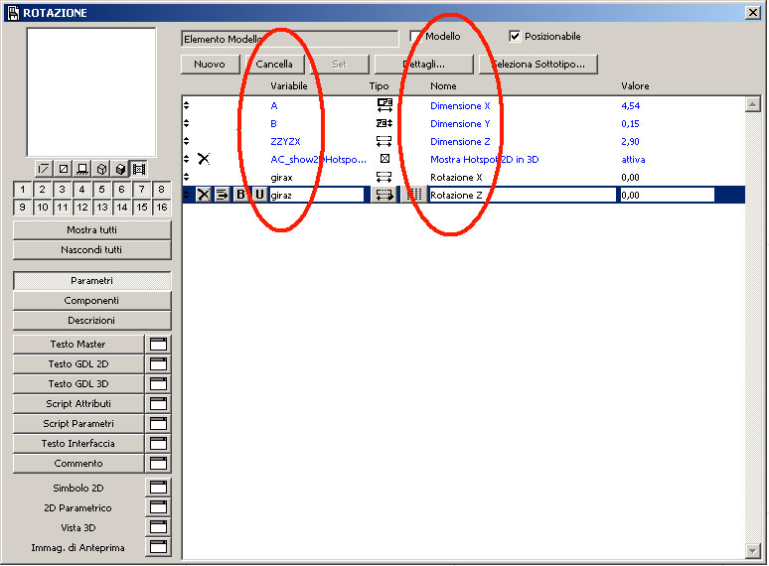Image resolution: width=769 pixels, height=566 pixels.
Task: Enable the Modello checkbox
Action: click(416, 37)
